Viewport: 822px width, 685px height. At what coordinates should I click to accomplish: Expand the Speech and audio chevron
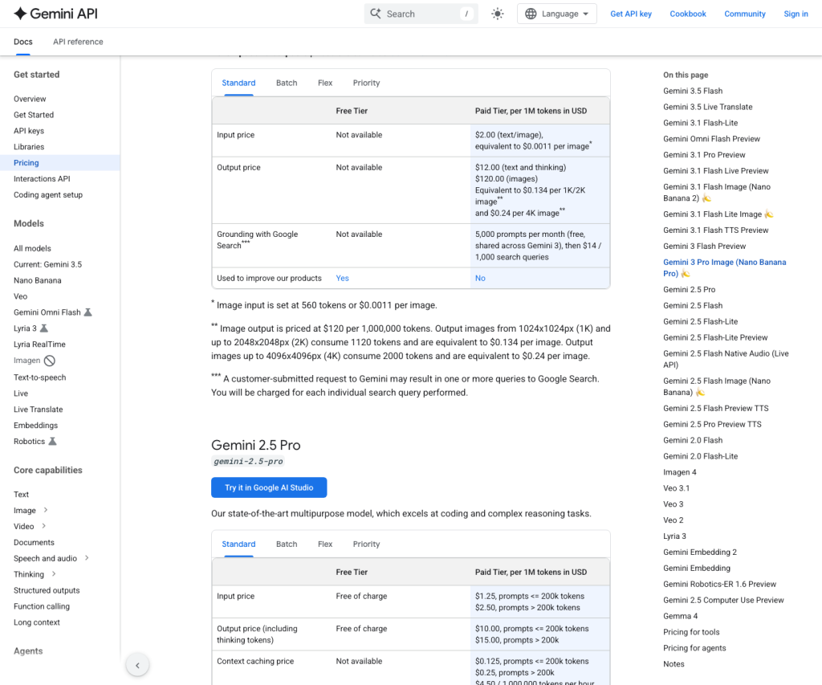coord(87,557)
